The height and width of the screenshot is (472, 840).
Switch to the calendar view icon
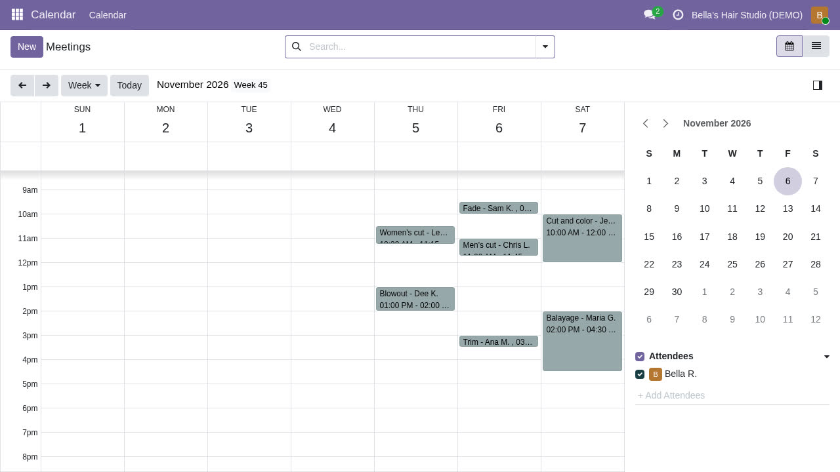click(789, 47)
